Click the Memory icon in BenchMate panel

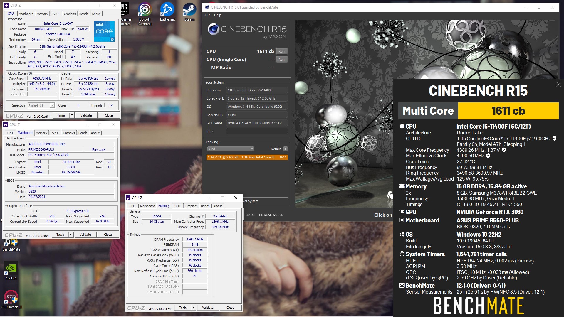(402, 186)
